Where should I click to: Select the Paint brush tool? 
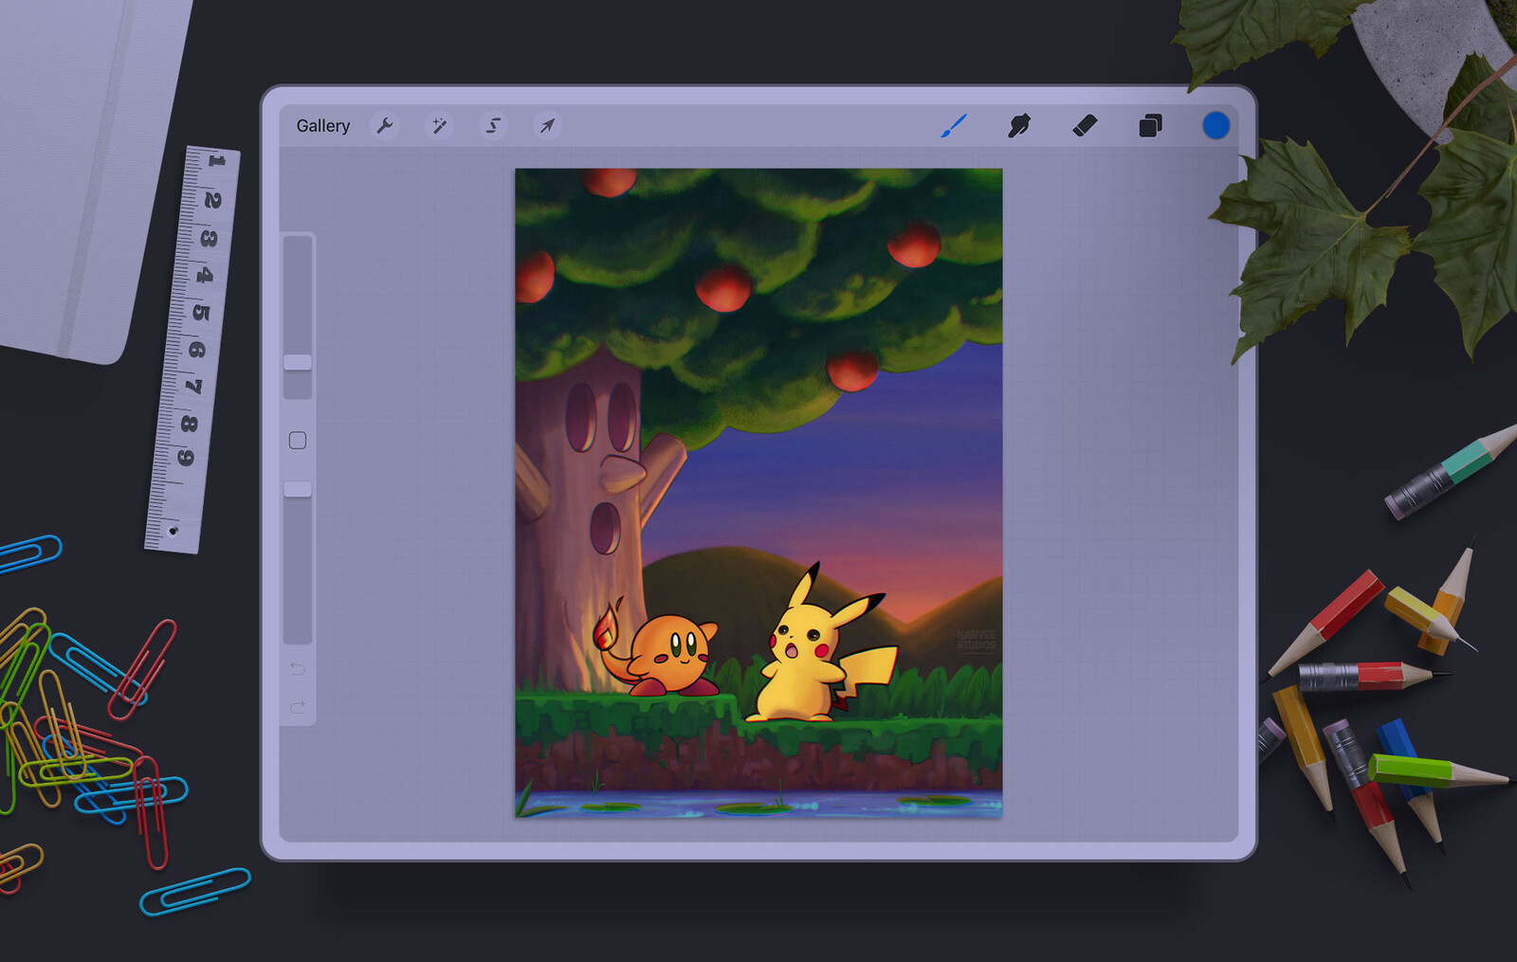954,126
